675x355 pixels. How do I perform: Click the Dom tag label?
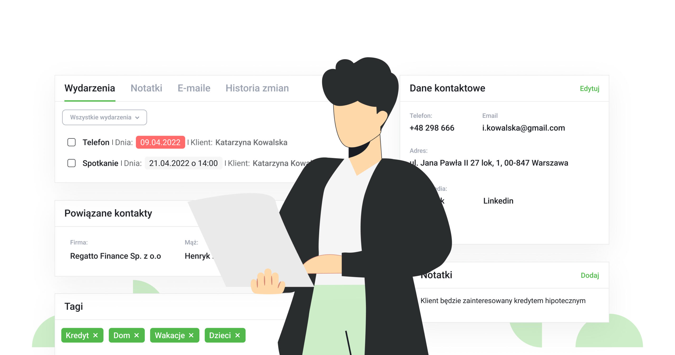pyautogui.click(x=122, y=335)
